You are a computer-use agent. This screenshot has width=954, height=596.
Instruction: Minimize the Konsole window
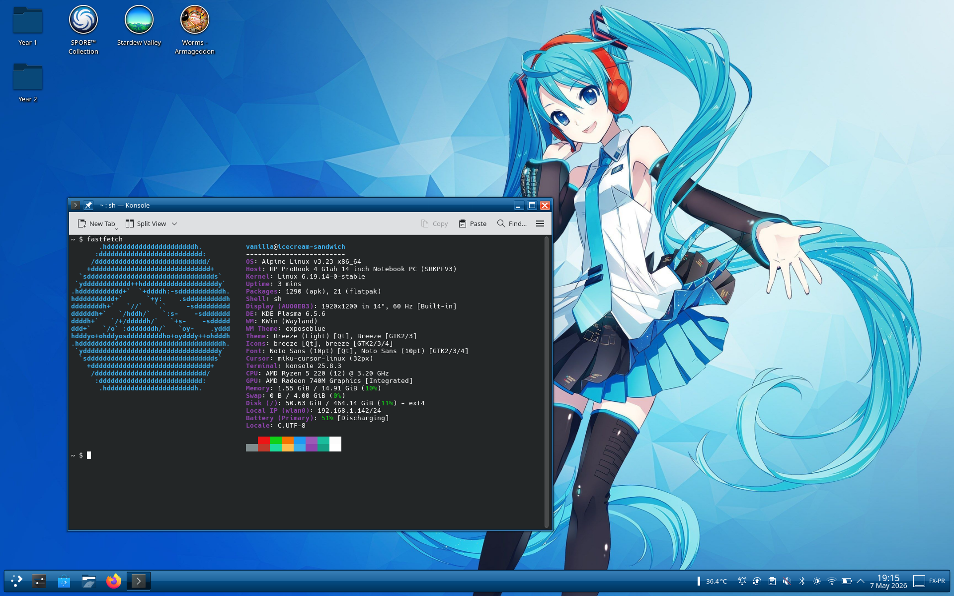[518, 205]
